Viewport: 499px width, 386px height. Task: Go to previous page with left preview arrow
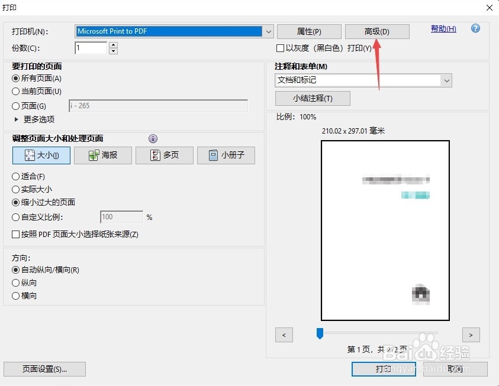click(284, 335)
